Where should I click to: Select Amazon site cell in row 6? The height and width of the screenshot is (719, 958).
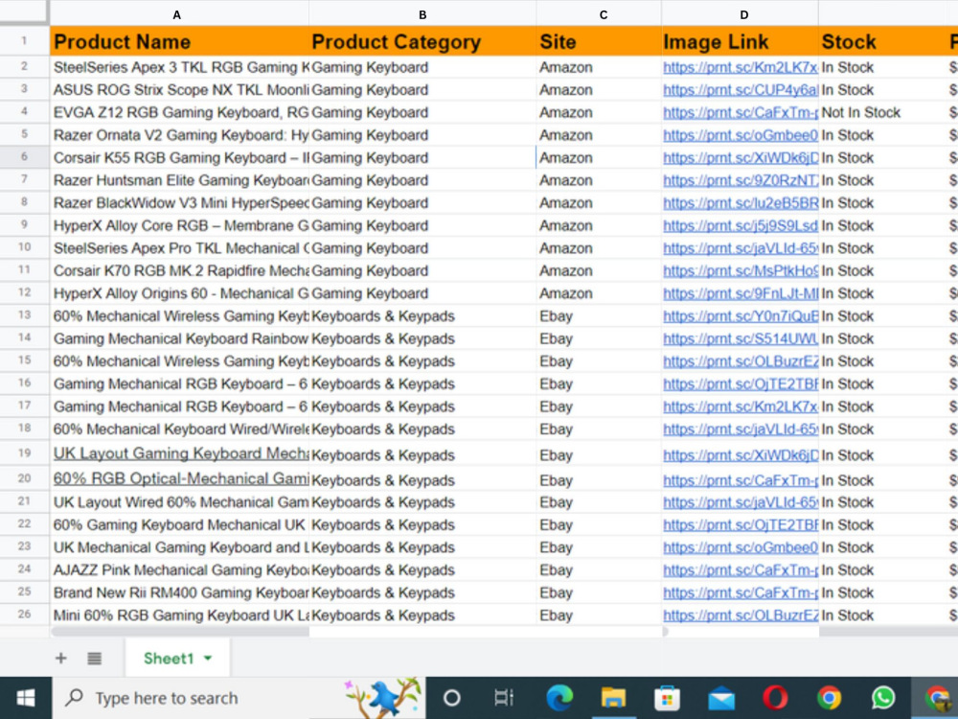599,158
